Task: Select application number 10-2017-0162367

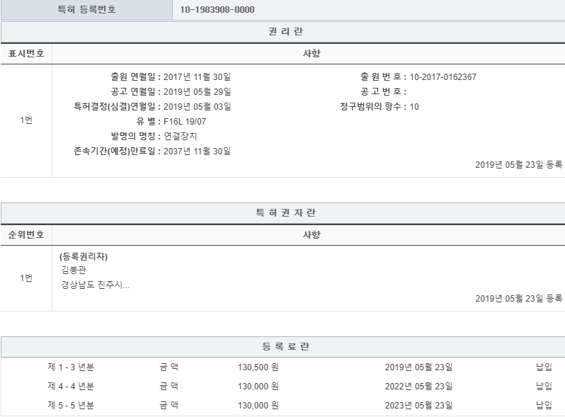Action: pyautogui.click(x=443, y=76)
